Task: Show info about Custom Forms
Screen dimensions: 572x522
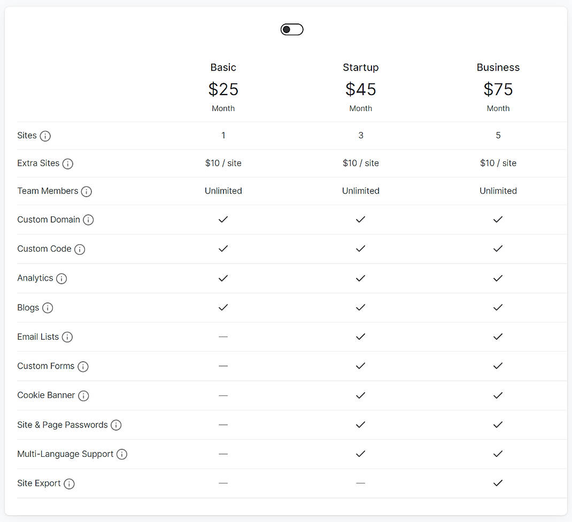Action: tap(83, 366)
